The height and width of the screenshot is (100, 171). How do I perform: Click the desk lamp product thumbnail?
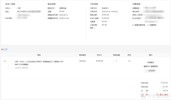[8, 65]
